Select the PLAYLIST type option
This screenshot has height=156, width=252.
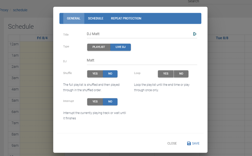tap(99, 47)
